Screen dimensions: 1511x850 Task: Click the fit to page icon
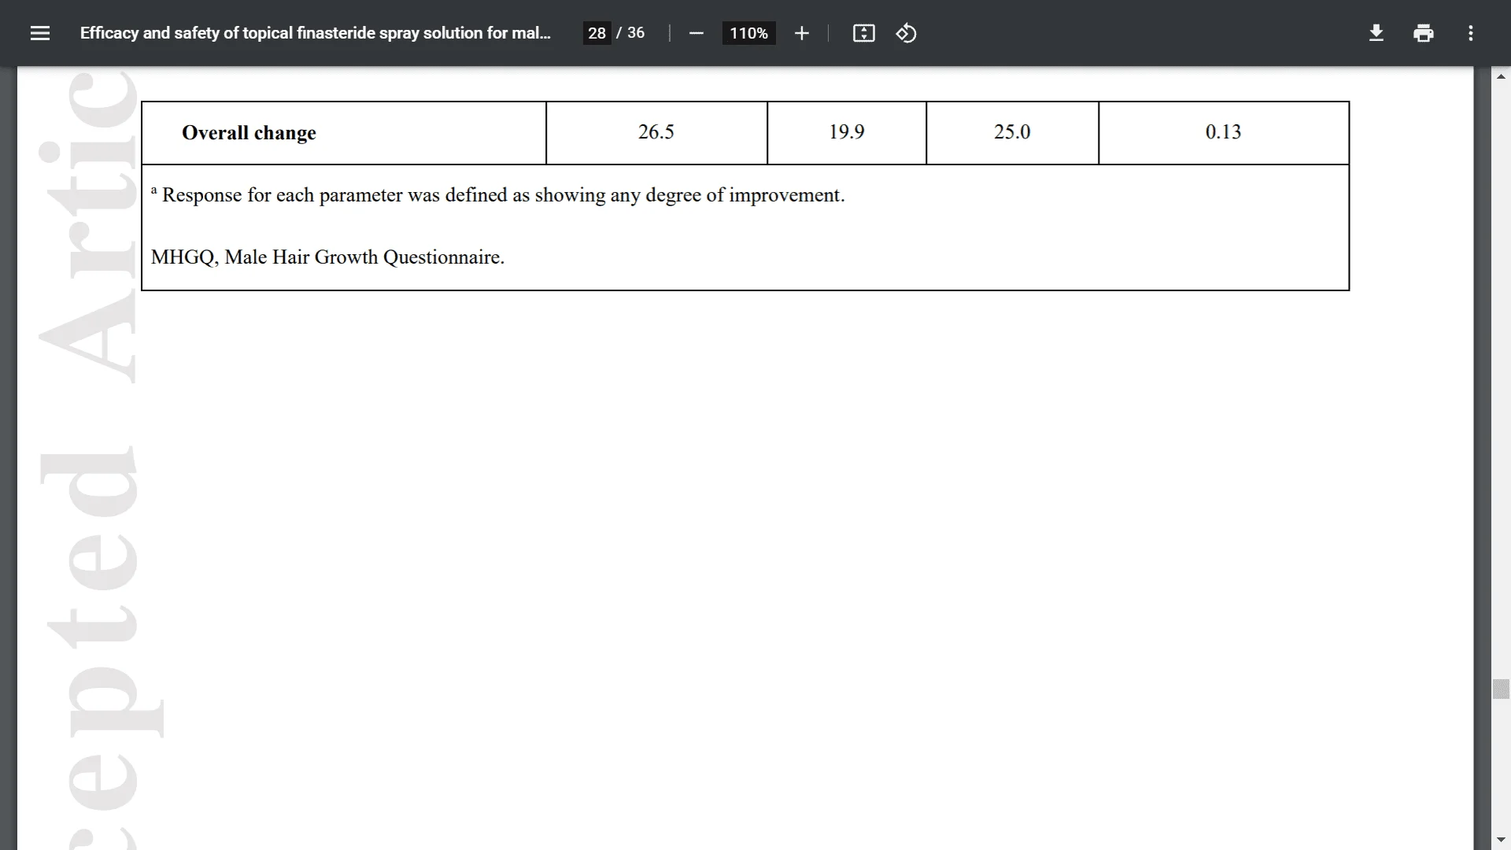click(864, 33)
